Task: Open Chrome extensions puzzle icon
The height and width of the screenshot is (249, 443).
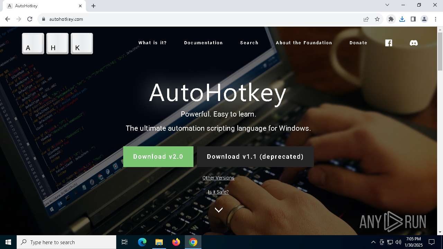Action: pos(391,19)
